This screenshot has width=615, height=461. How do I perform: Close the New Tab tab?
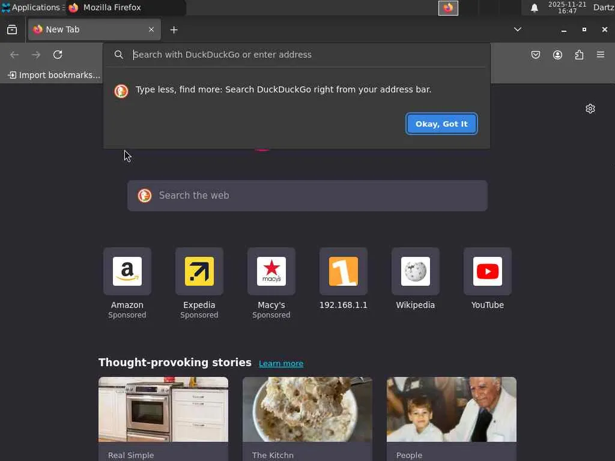(x=151, y=30)
